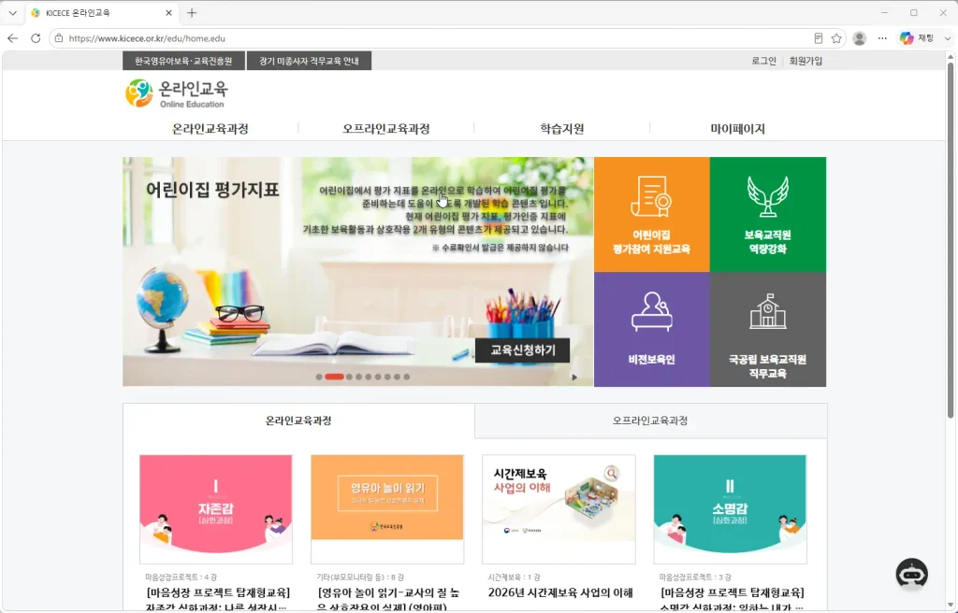Close the KICECE 온라인교육 browser tab

[168, 13]
